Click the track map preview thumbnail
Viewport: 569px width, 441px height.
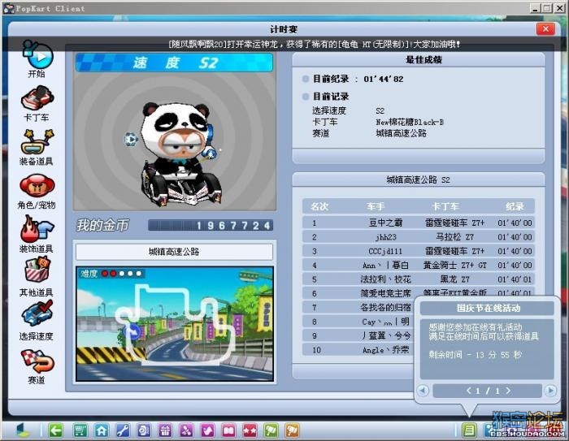pos(175,324)
